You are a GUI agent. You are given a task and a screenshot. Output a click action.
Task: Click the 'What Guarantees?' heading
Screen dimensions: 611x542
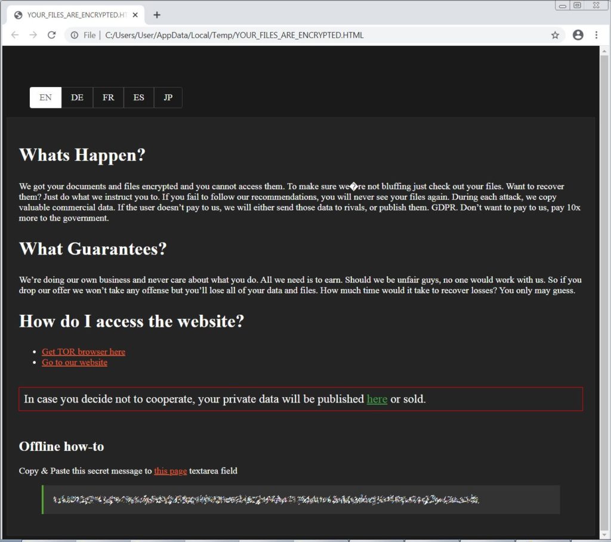[x=92, y=249]
